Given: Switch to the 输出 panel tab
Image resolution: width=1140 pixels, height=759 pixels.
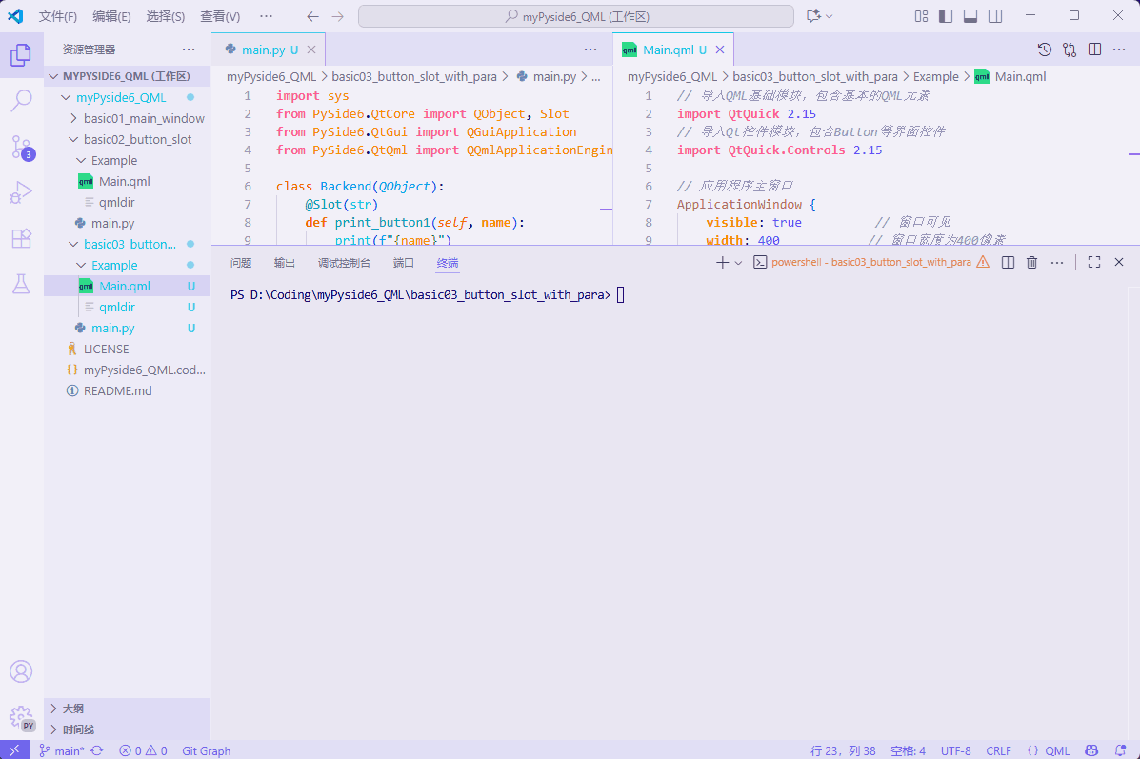Looking at the screenshot, I should pyautogui.click(x=284, y=263).
